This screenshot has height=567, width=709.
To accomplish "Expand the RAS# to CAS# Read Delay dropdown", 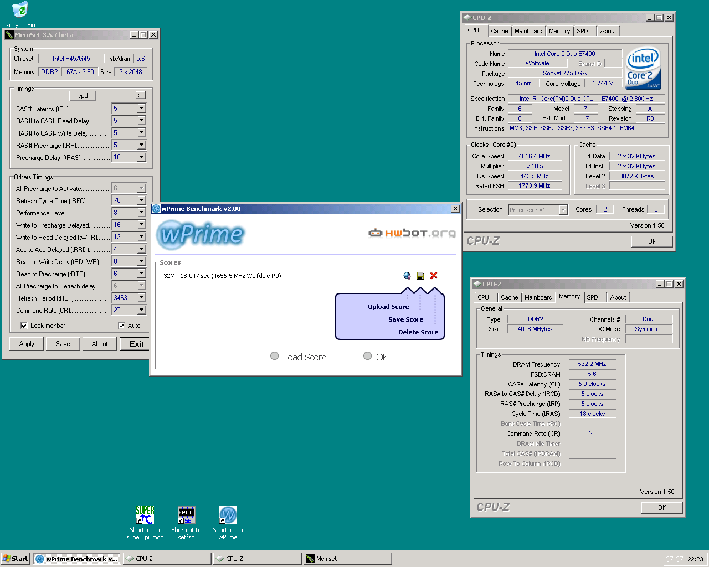I will [142, 121].
